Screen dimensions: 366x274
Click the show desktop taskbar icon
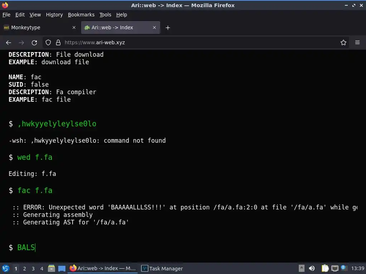61,268
